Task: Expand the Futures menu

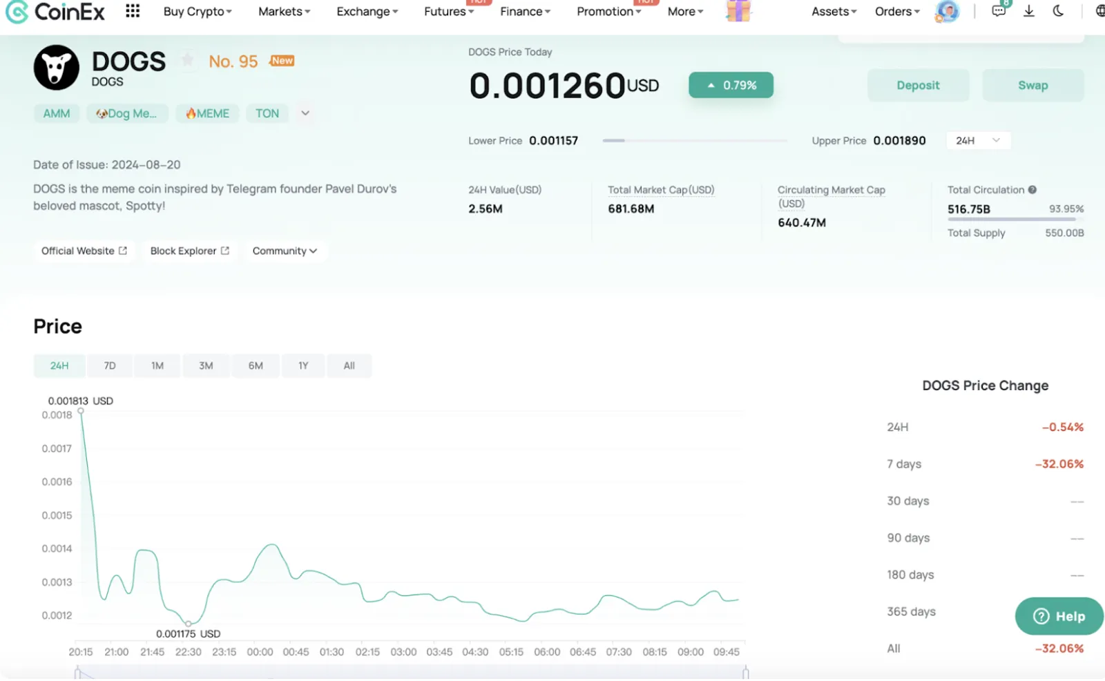Action: click(x=449, y=12)
